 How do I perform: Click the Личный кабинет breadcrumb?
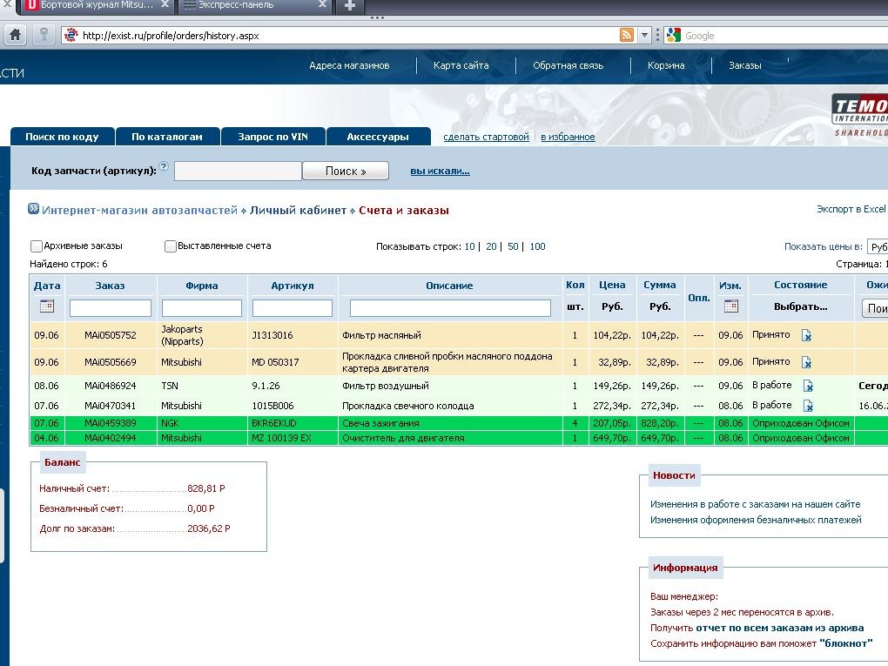coord(298,210)
